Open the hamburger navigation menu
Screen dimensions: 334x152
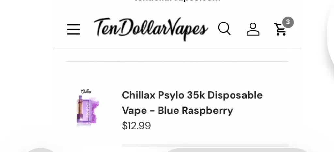tap(73, 29)
